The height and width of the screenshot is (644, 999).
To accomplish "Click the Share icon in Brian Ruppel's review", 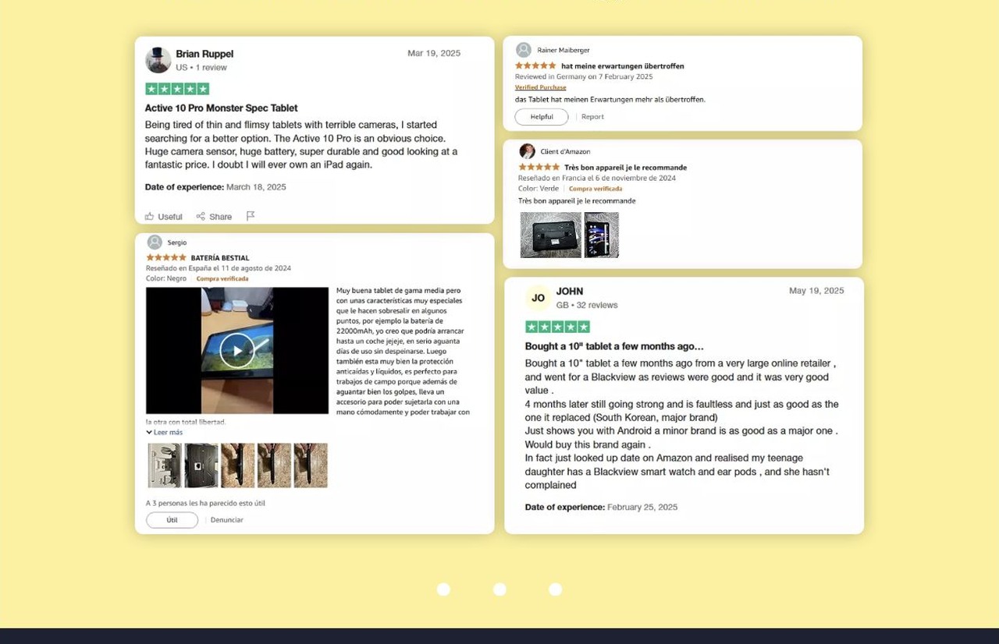I will click(201, 216).
